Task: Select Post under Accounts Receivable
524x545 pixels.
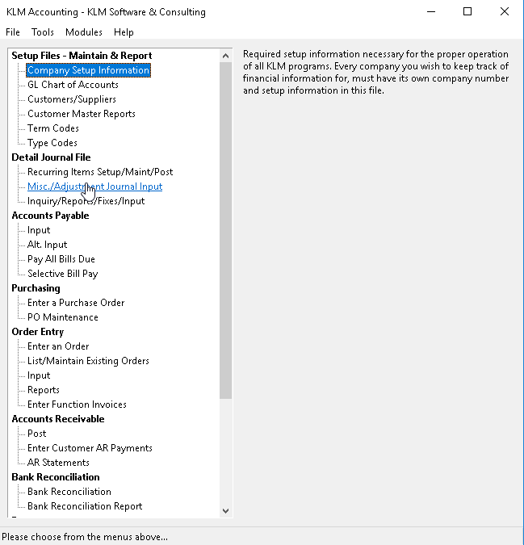Action: click(x=37, y=434)
